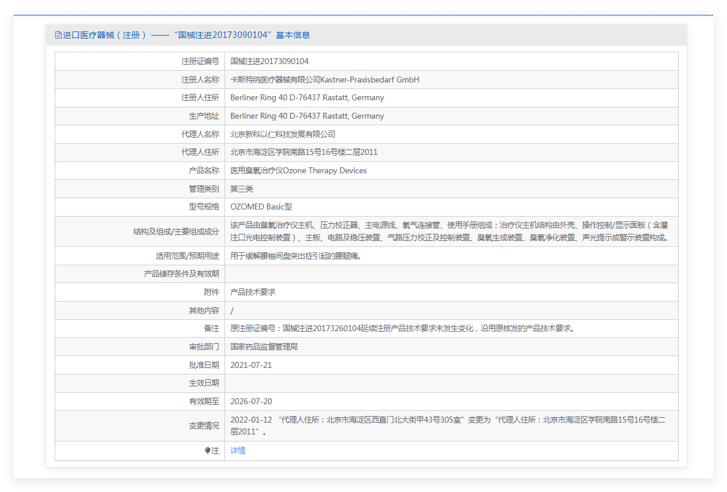Click the 代理人住所 label

(200, 152)
